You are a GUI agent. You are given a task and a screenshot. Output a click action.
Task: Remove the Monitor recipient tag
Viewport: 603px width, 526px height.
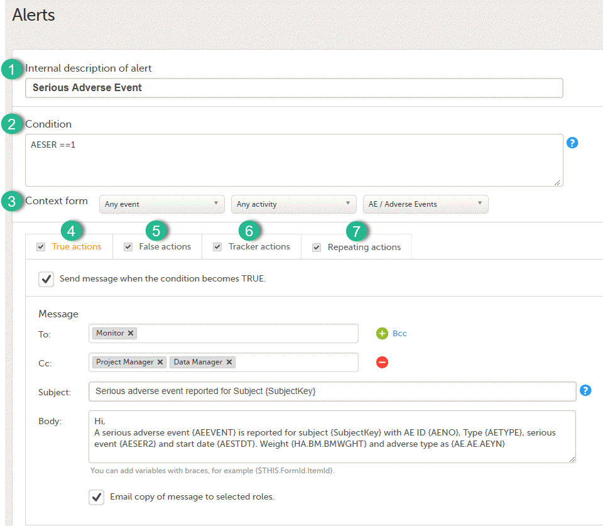(130, 333)
